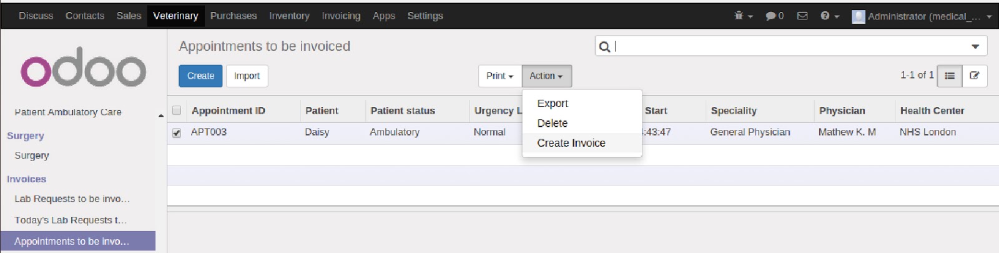This screenshot has width=999, height=253.
Task: Click the Import button
Action: [247, 76]
